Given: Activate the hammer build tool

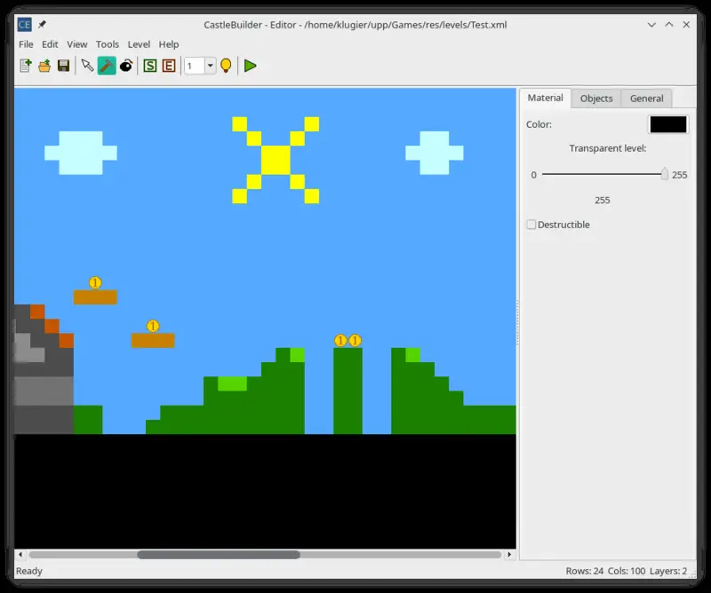Looking at the screenshot, I should 105,66.
